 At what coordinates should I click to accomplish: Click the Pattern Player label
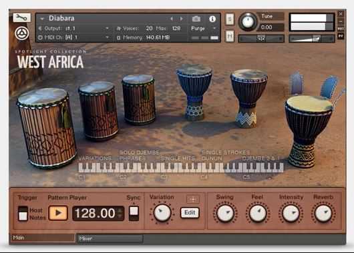click(x=67, y=198)
